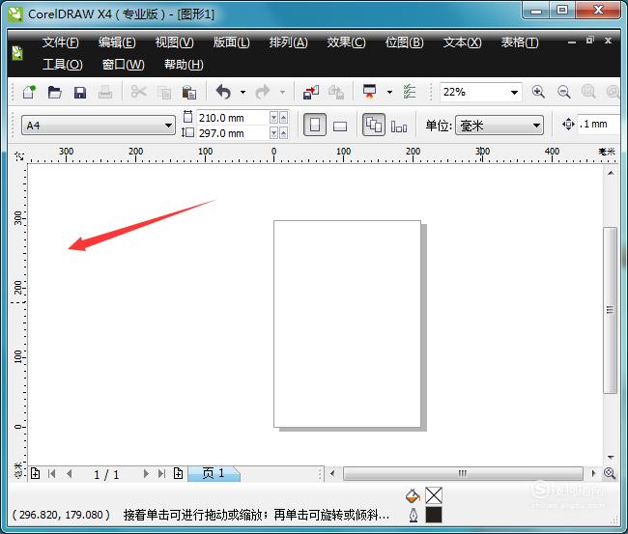The width and height of the screenshot is (628, 534).
Task: Open the 版面(L) menu
Action: coord(232,42)
